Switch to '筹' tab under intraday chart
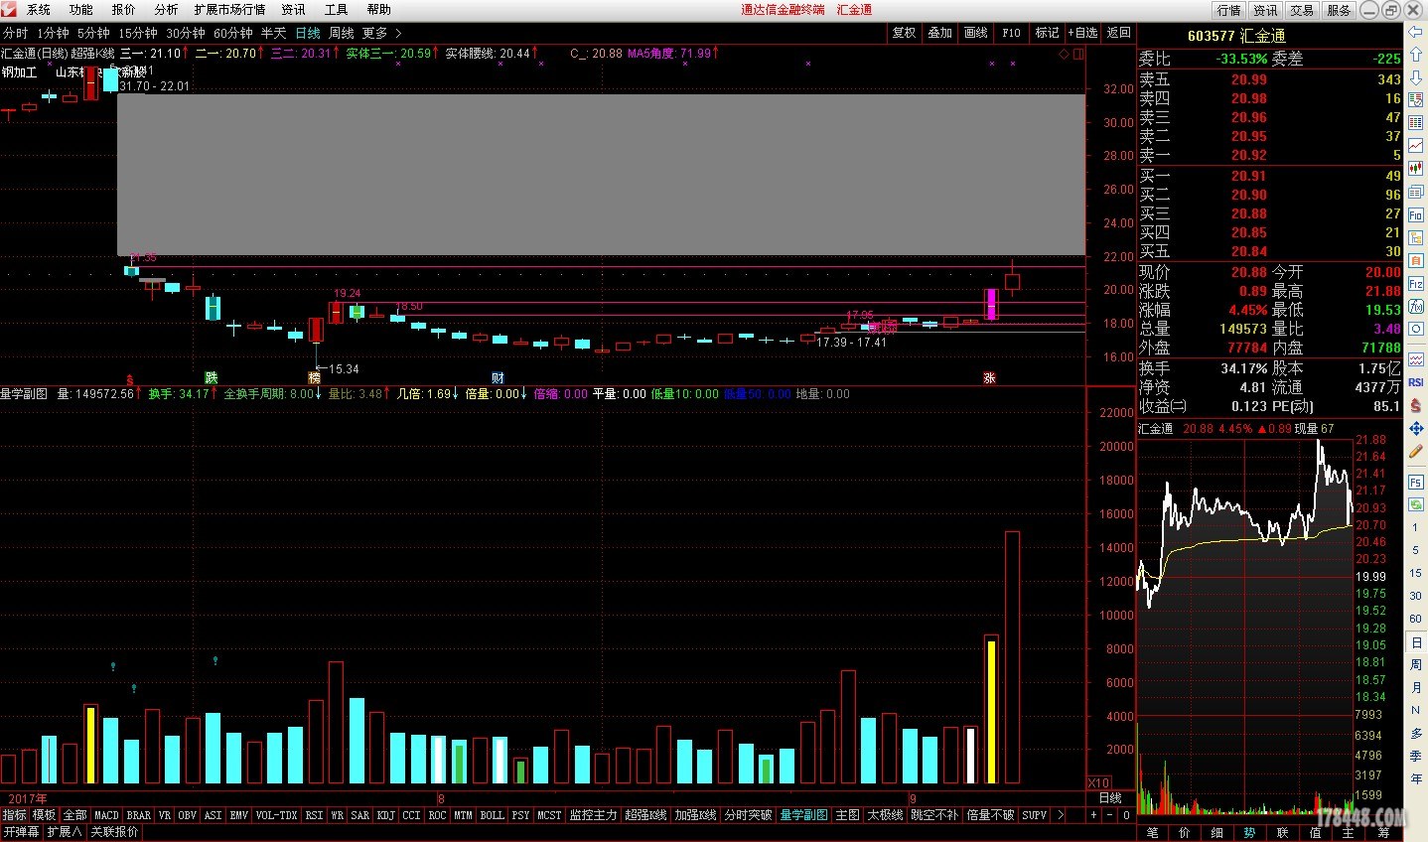Screen dimensions: 1428x842 coord(1383,833)
